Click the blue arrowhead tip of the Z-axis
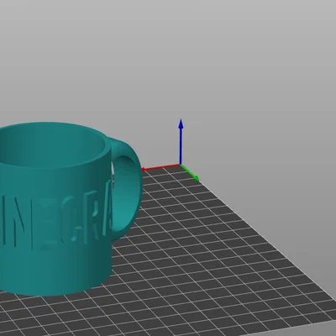Image resolution: width=336 pixels, height=336 pixels. point(181,123)
